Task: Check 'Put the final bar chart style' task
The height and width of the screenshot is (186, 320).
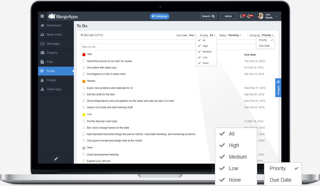Action: point(84,121)
